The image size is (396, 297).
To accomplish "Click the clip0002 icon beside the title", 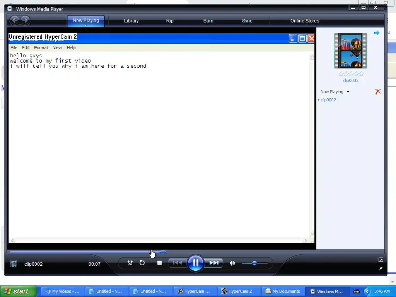I will click(14, 264).
